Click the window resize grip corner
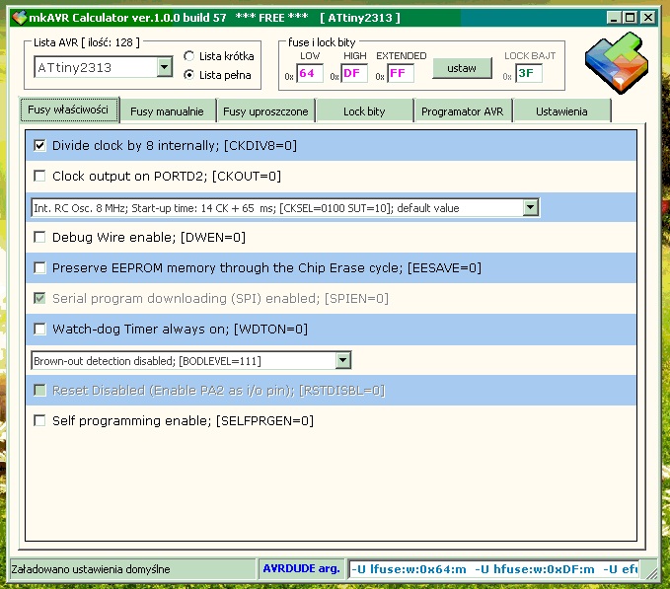The image size is (670, 589). (x=651, y=571)
